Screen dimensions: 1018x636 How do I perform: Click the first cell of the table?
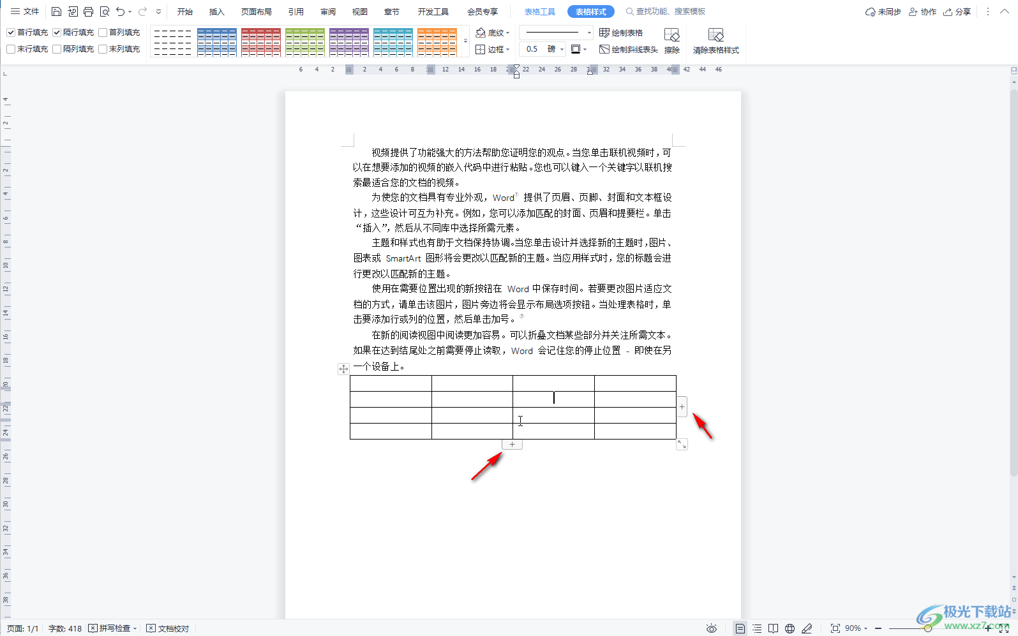point(391,383)
